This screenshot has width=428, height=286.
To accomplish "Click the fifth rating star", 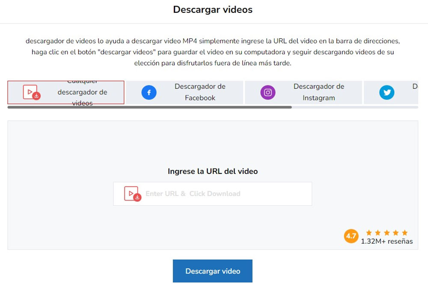I will [404, 233].
